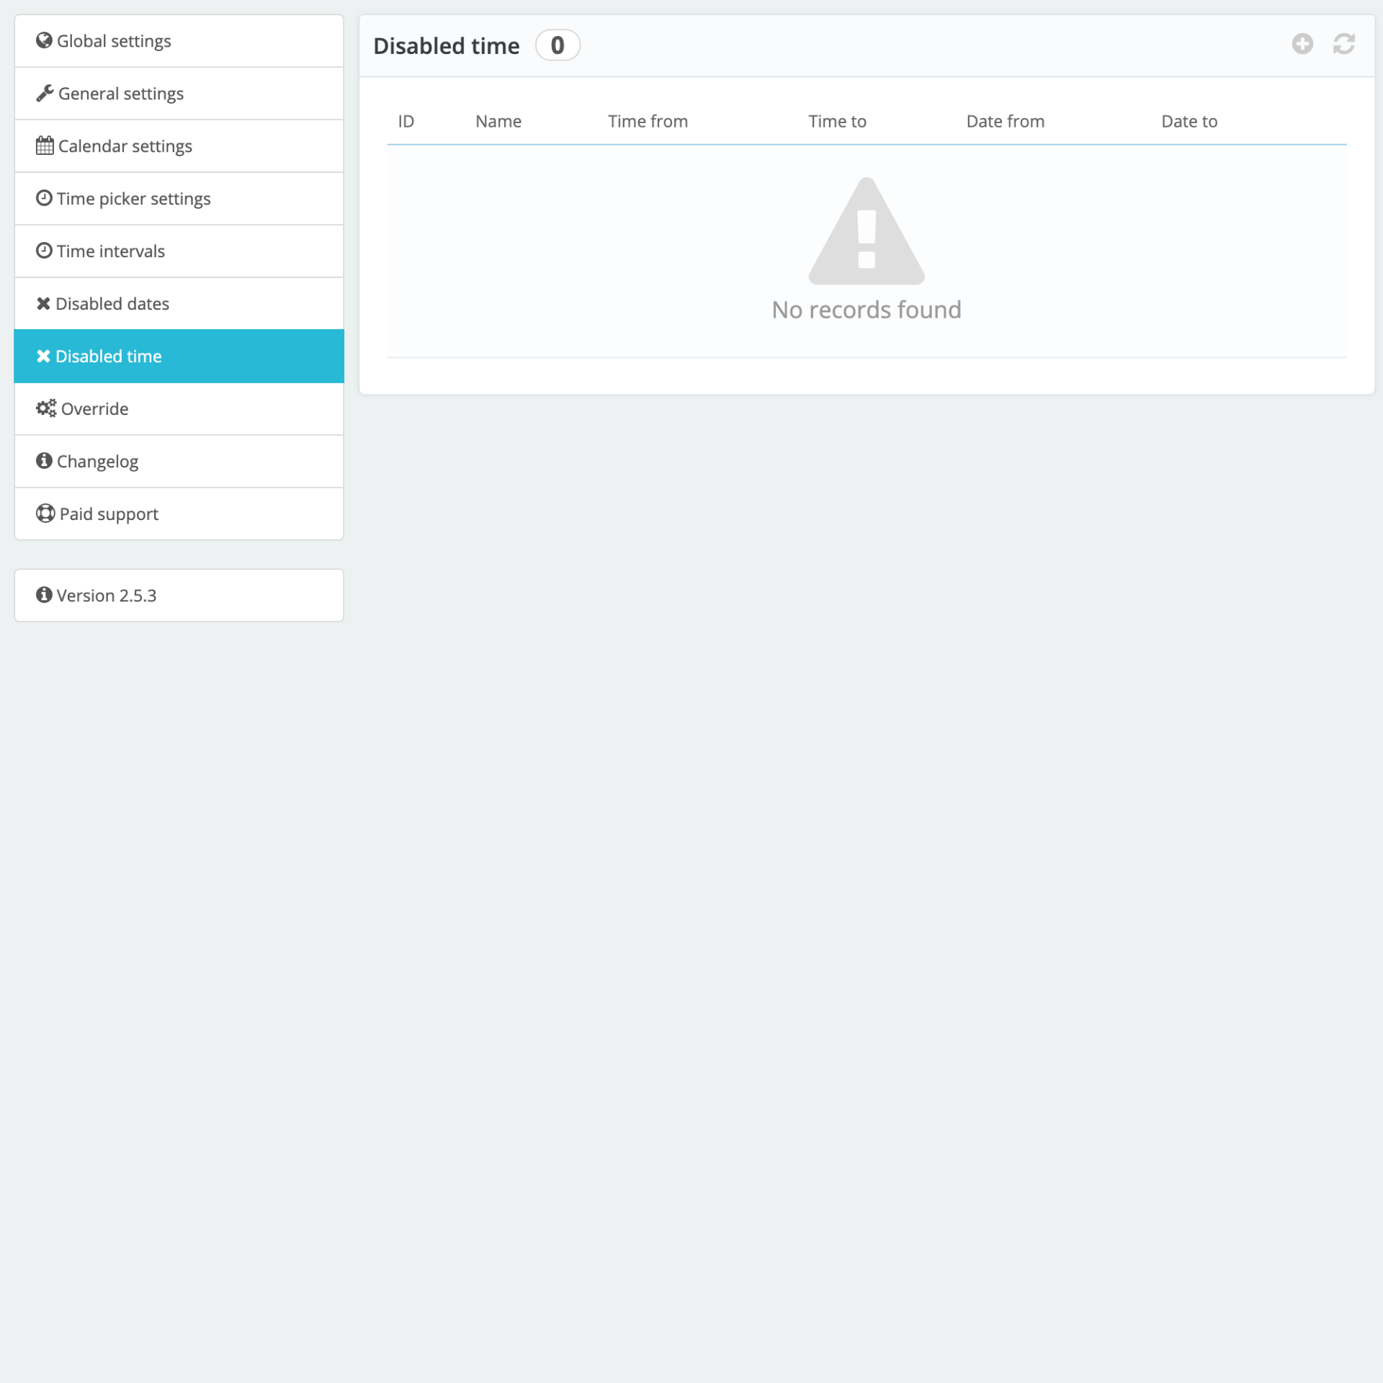Screen dimensions: 1383x1383
Task: Click the Time from column header
Action: (x=648, y=122)
